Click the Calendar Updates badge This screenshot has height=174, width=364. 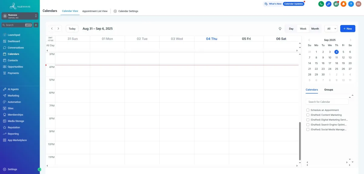(293, 4)
